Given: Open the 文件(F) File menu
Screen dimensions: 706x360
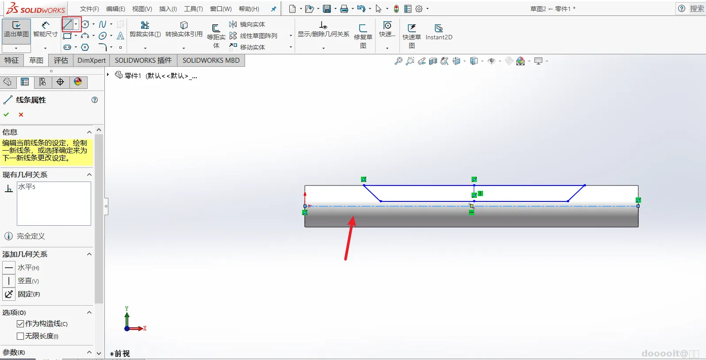Looking at the screenshot, I should pyautogui.click(x=89, y=9).
